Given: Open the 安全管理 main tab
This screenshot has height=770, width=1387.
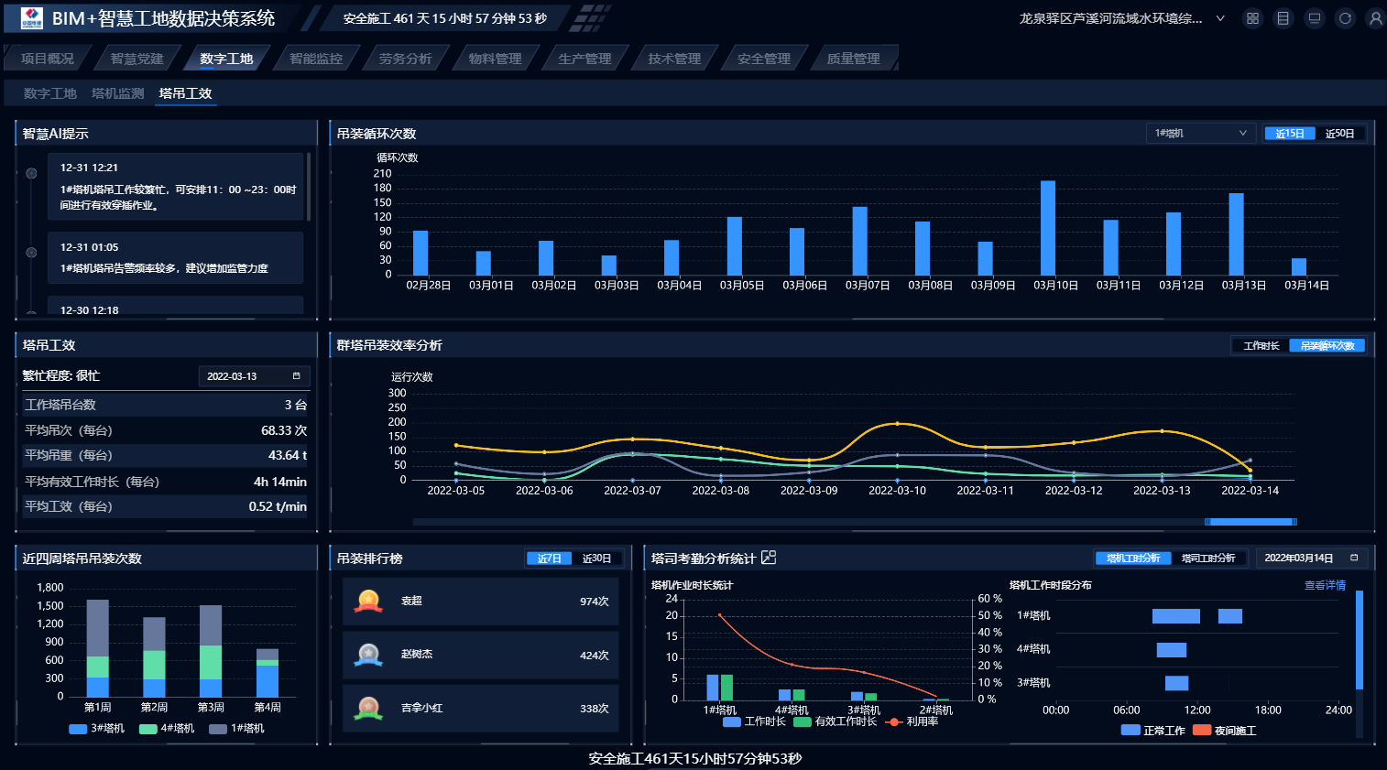Looking at the screenshot, I should (763, 59).
